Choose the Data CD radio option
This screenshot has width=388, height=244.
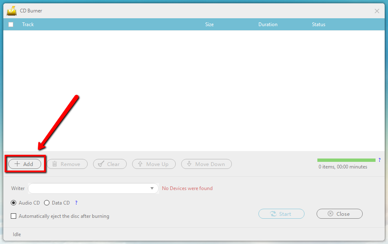click(x=47, y=203)
